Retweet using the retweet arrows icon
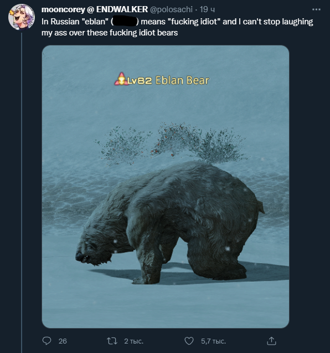This screenshot has height=353, width=330. 112,341
